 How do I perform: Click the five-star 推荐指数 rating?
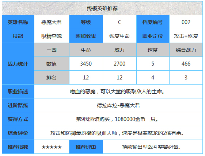(x=52, y=147)
